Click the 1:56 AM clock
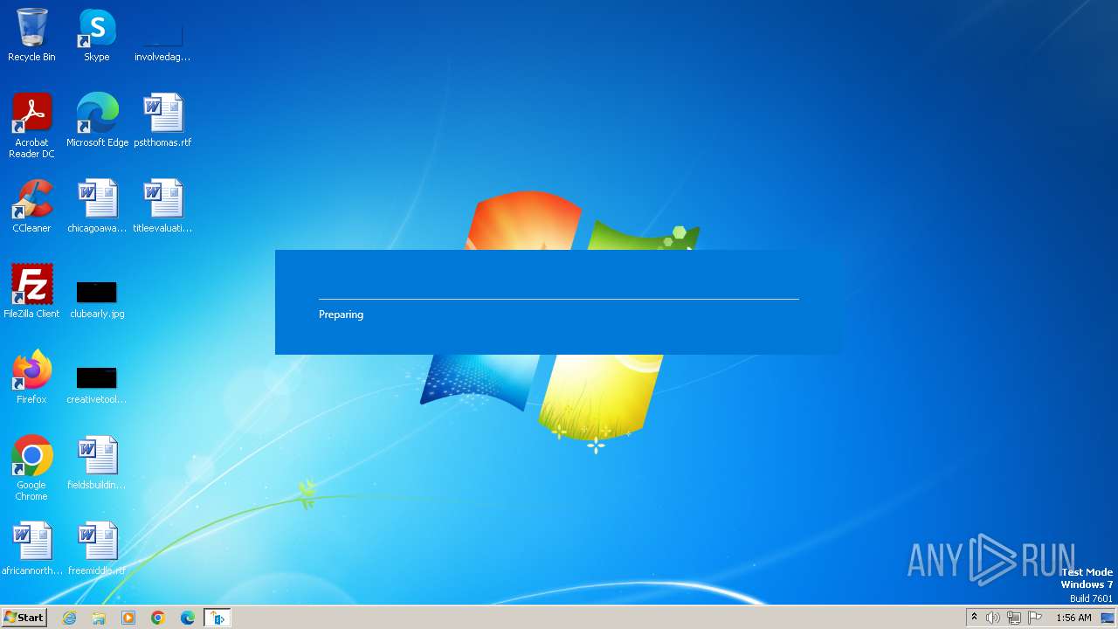Screen dimensions: 1118x629 click(1073, 618)
